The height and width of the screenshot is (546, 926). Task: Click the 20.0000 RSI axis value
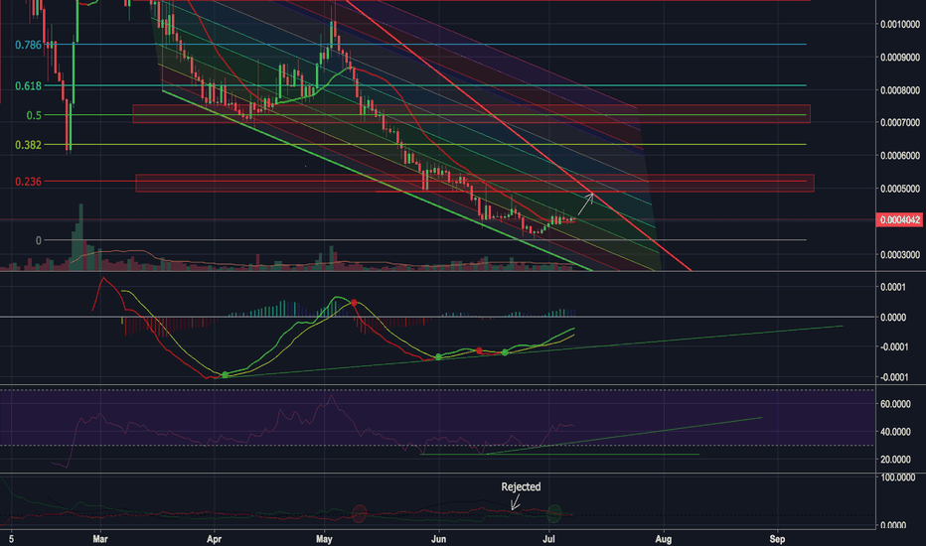pyautogui.click(x=895, y=460)
